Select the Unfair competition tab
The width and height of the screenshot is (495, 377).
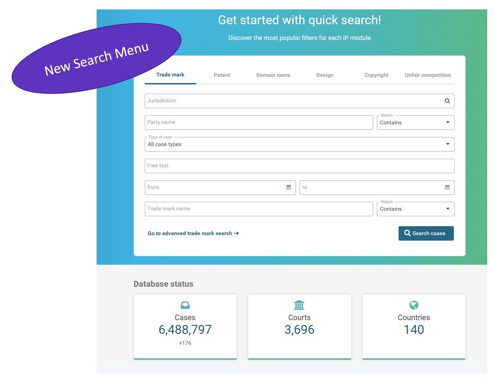pos(428,75)
